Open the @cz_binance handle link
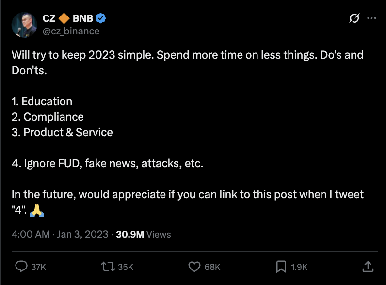 click(x=71, y=31)
